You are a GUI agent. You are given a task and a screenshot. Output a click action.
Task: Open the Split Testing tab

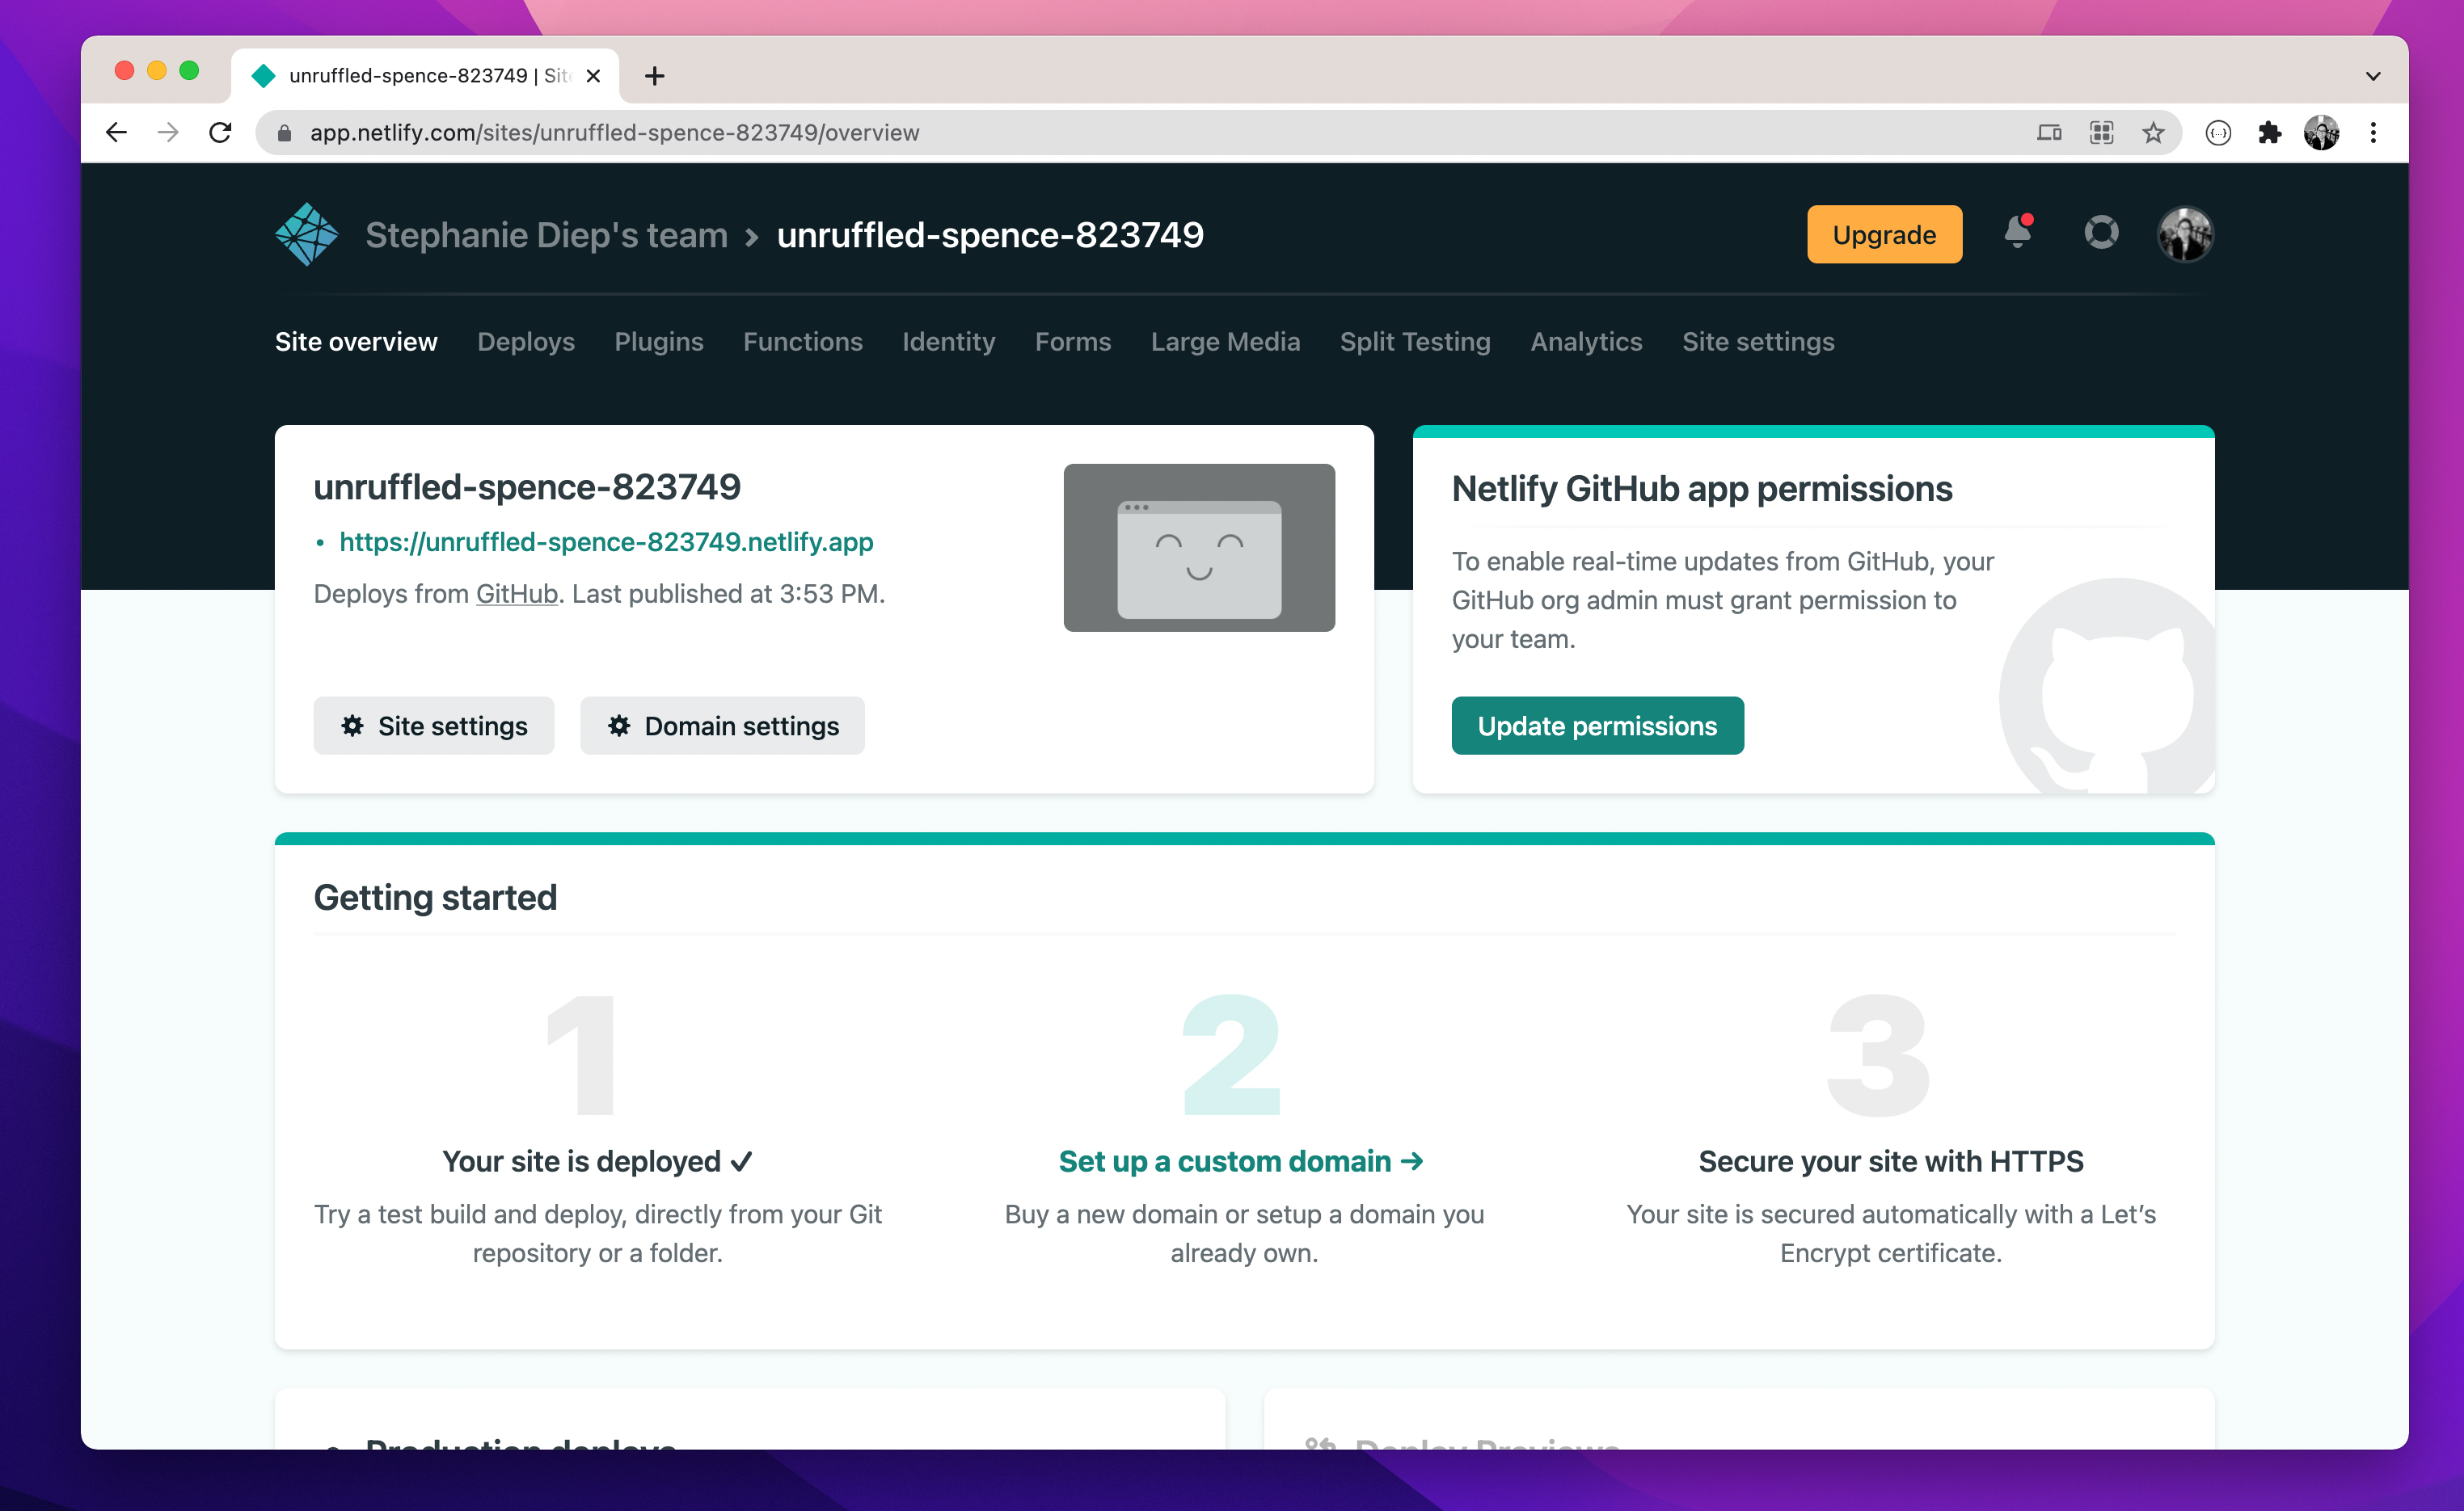[x=1414, y=342]
